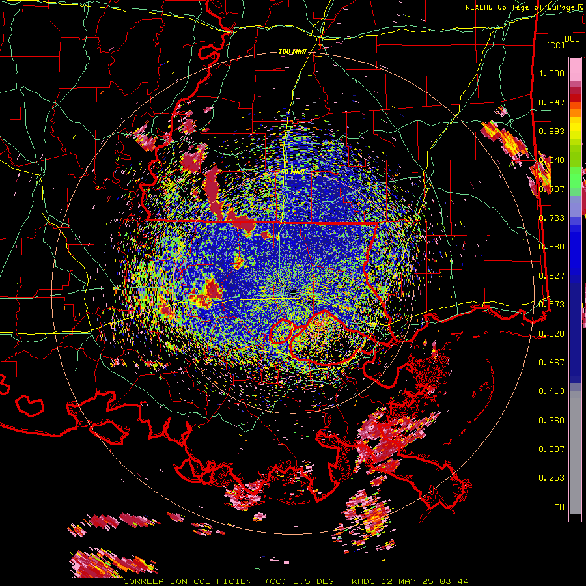
Task: Click the black radar site marker at center
Action: click(294, 292)
